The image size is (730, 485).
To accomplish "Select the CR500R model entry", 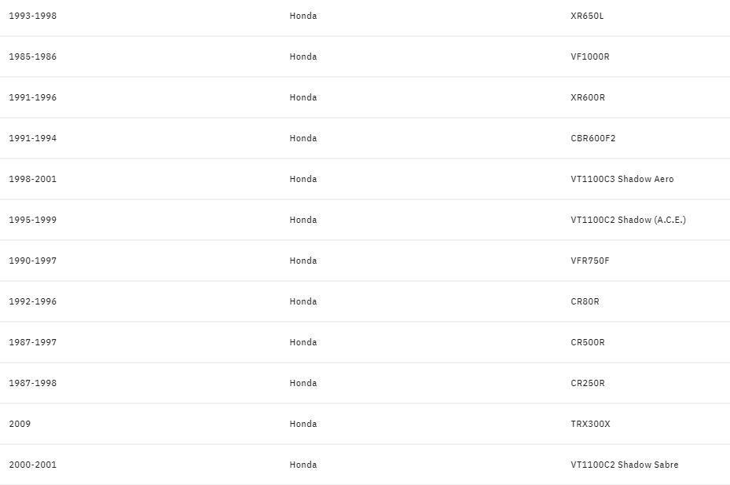I will point(588,342).
